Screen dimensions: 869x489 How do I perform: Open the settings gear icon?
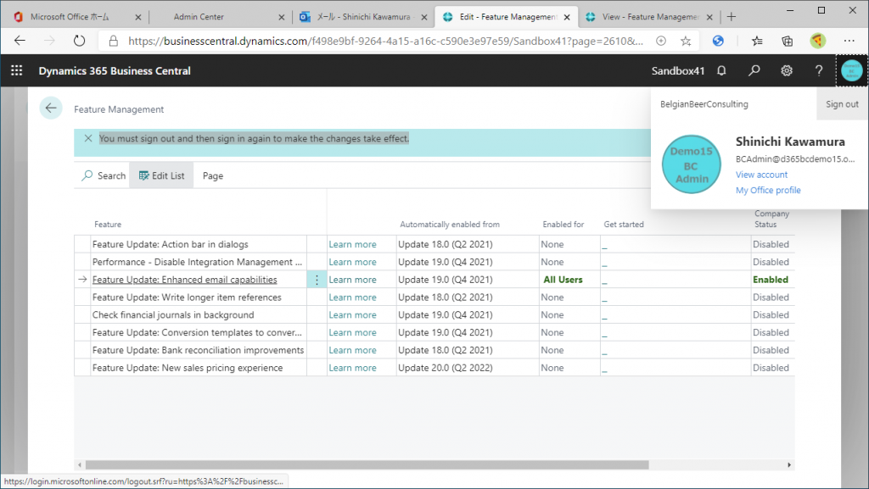pos(787,71)
